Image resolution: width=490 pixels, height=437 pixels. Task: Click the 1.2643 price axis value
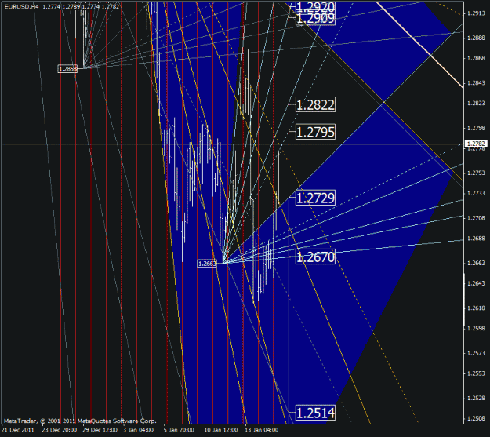pos(476,283)
